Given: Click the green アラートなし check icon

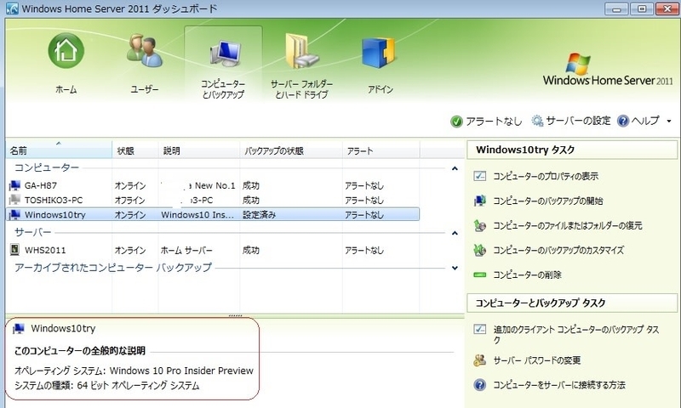Looking at the screenshot, I should pyautogui.click(x=456, y=122).
